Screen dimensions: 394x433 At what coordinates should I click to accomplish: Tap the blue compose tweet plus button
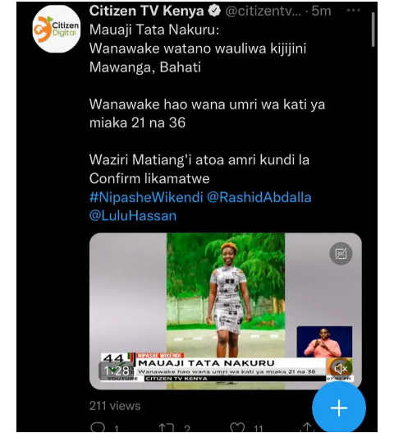(339, 408)
